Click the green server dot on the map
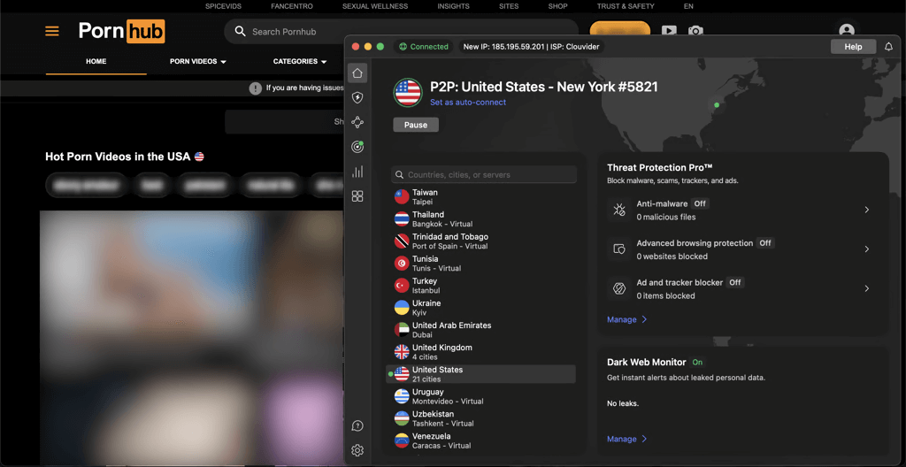This screenshot has width=906, height=467. tap(717, 105)
